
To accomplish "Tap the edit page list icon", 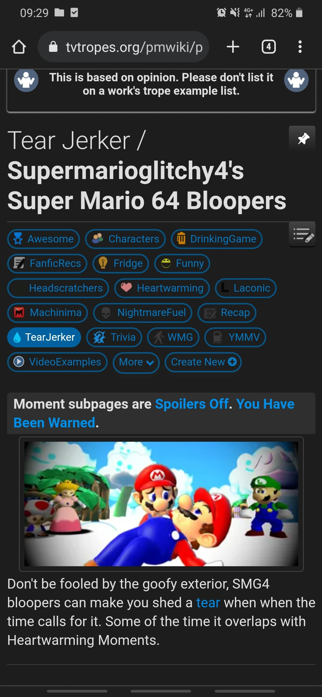I will pyautogui.click(x=302, y=234).
